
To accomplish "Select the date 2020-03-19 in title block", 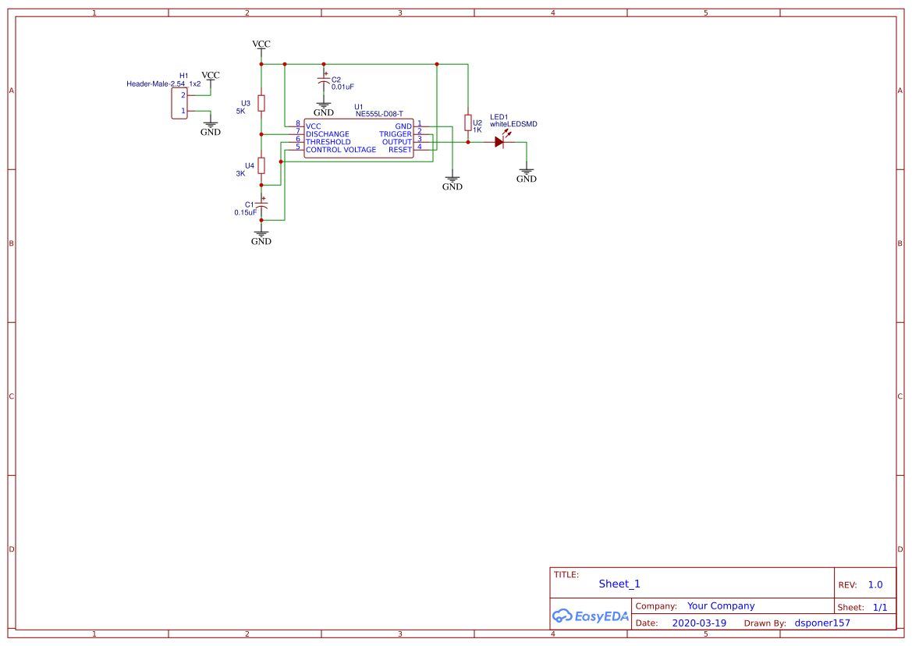I will [x=698, y=623].
